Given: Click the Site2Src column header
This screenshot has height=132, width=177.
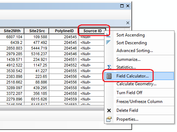Looking at the screenshot, I should pos(37,31).
